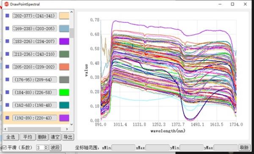Click the 波段 band button
The width and height of the screenshot is (254, 154).
(x=55, y=148)
